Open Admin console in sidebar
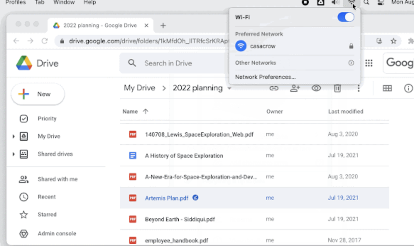This screenshot has height=246, width=414. [x=57, y=234]
